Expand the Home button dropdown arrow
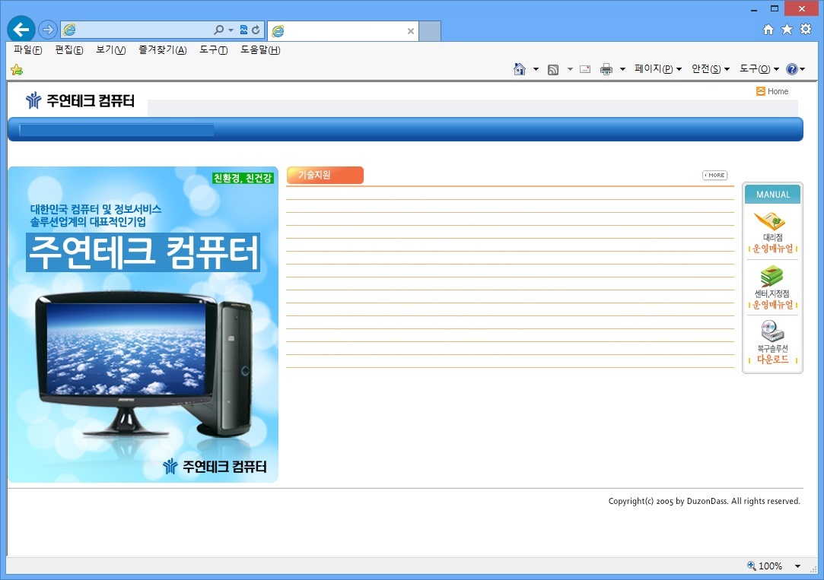The height and width of the screenshot is (580, 824). click(536, 69)
